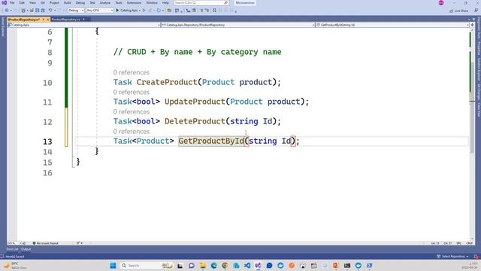Click line number 13 in the margin
Image resolution: width=481 pixels, height=271 pixels.
(x=47, y=142)
